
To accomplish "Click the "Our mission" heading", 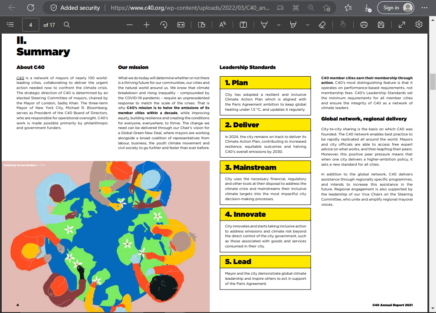I will (x=133, y=67).
